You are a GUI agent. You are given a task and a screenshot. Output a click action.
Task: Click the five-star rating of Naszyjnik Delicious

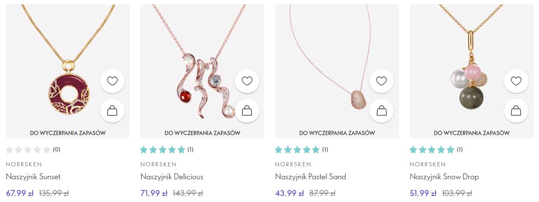pos(163,150)
